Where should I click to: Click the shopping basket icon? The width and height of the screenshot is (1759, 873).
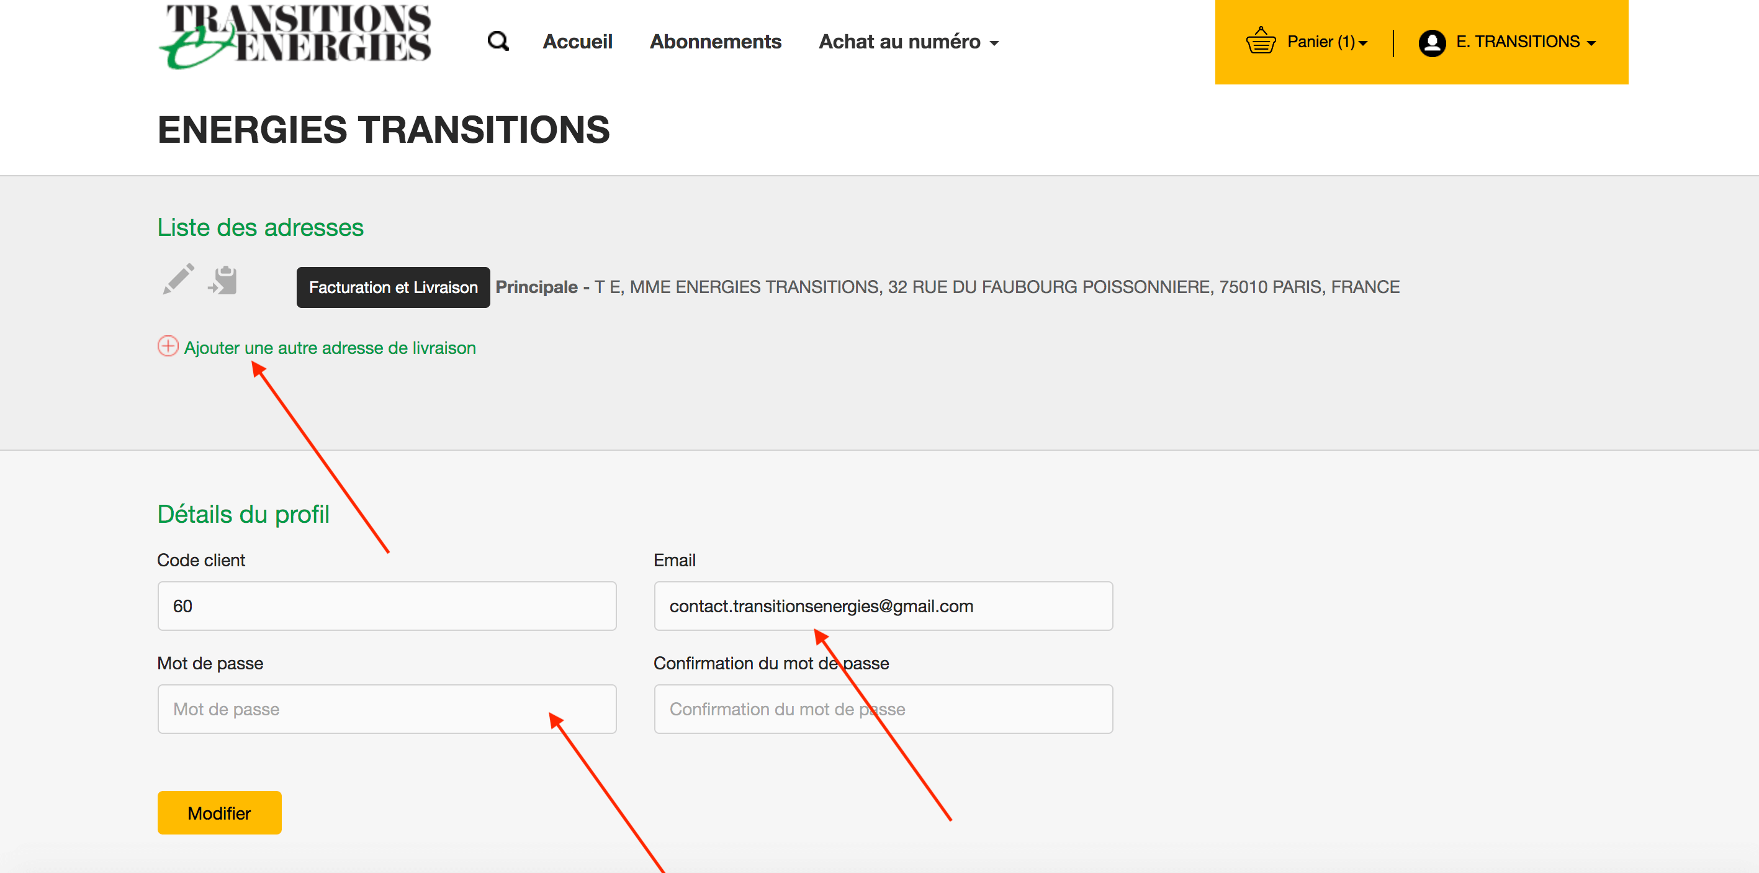point(1261,42)
